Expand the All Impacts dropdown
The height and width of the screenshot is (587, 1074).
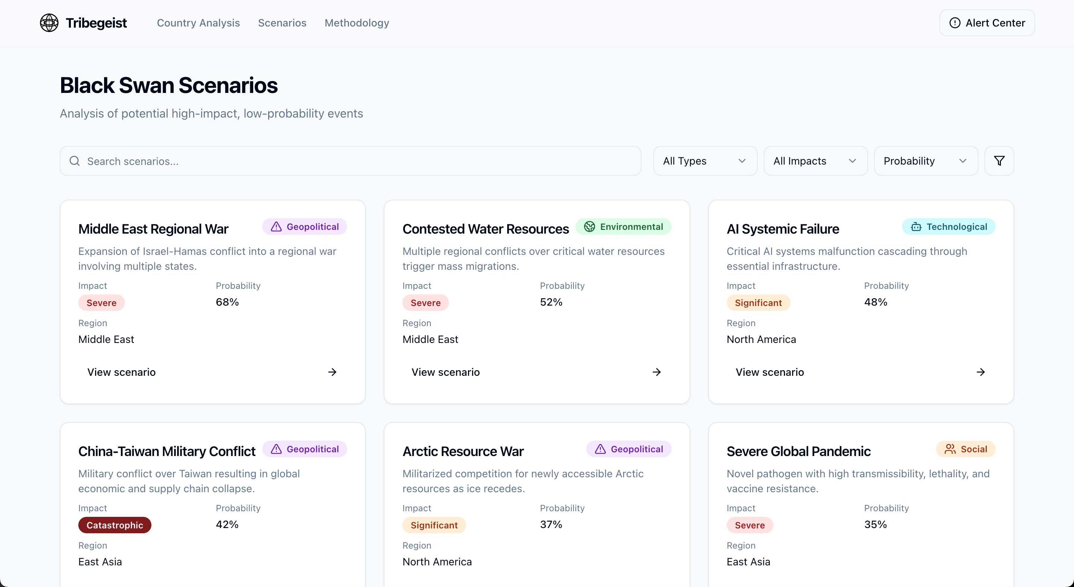point(815,161)
